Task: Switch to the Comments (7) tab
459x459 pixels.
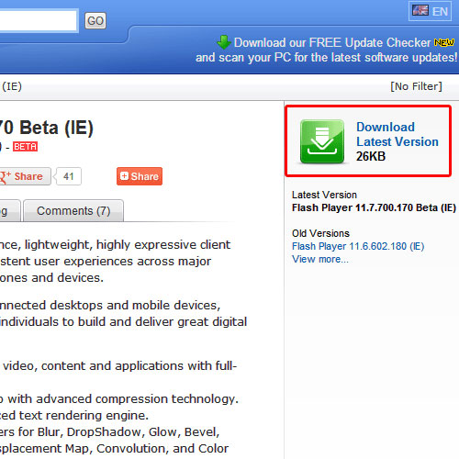Action: click(73, 211)
